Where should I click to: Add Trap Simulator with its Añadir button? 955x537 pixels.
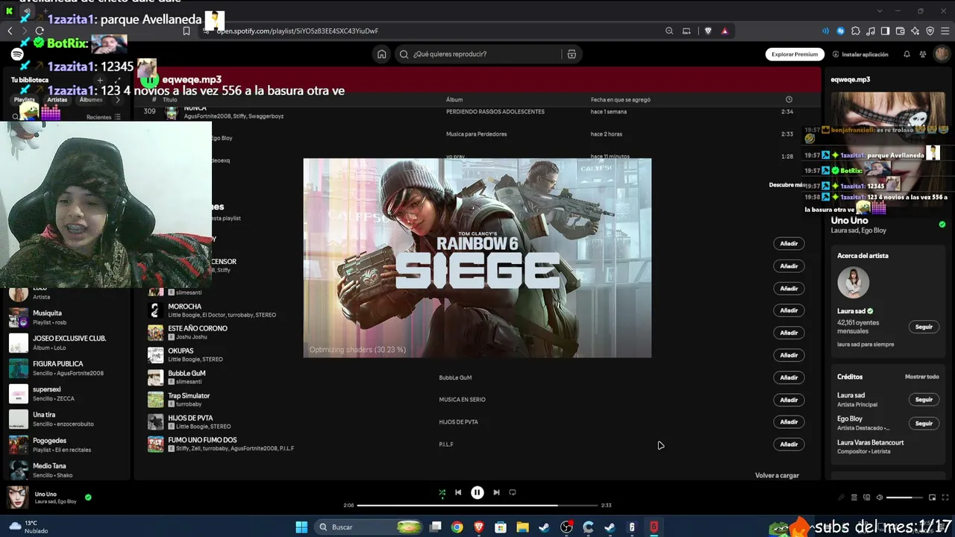[789, 400]
